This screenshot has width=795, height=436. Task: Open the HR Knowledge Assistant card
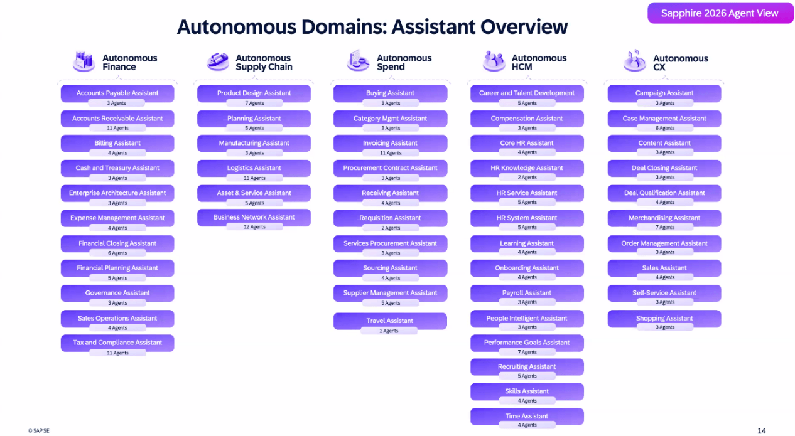coord(527,168)
